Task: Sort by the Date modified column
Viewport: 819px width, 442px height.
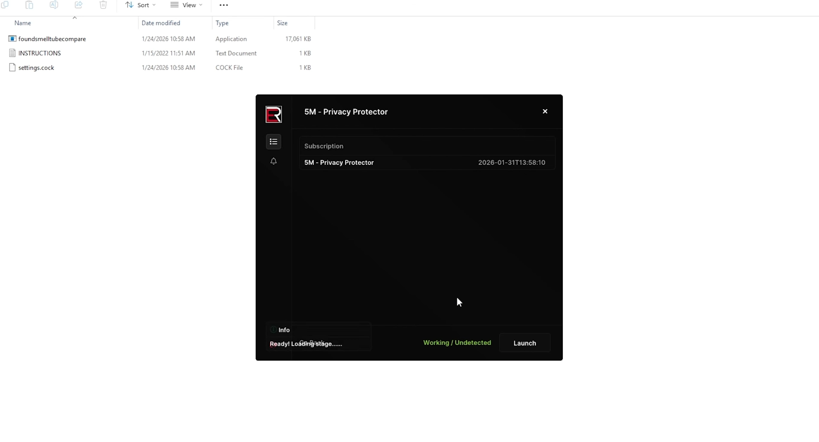Action: 161,23
